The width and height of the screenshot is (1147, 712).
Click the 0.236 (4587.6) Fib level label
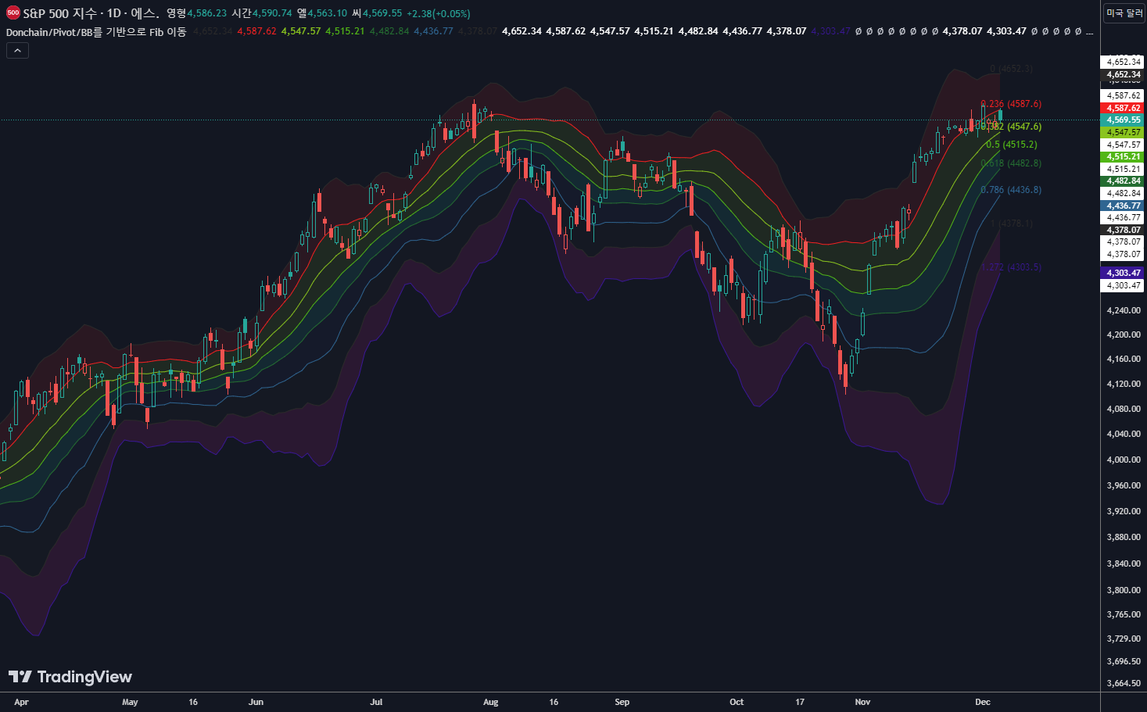pyautogui.click(x=1011, y=104)
